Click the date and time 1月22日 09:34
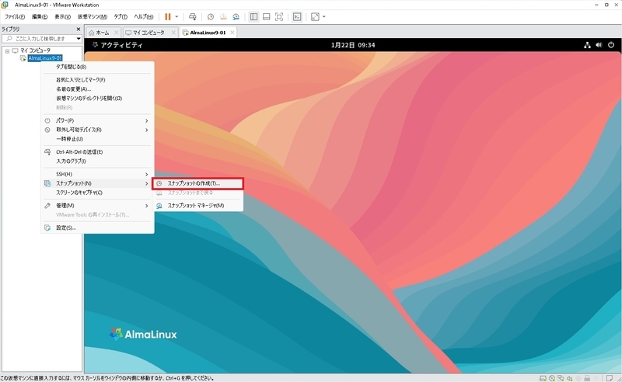 tap(353, 45)
